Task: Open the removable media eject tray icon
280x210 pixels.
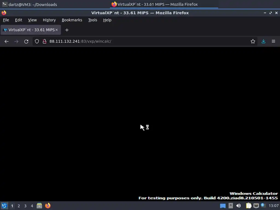Action: pyautogui.click(x=231, y=206)
